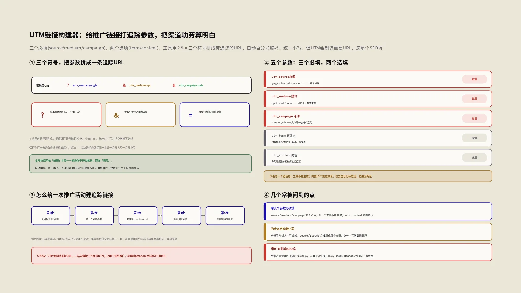Screen dimensions: 521x293
Task: Click the "整串参数的开头，只出现一次" caption
Action: (65, 112)
